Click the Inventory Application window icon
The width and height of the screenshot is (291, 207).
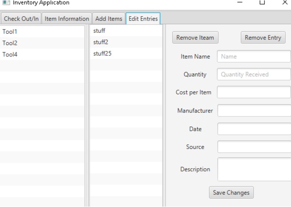click(6, 3)
